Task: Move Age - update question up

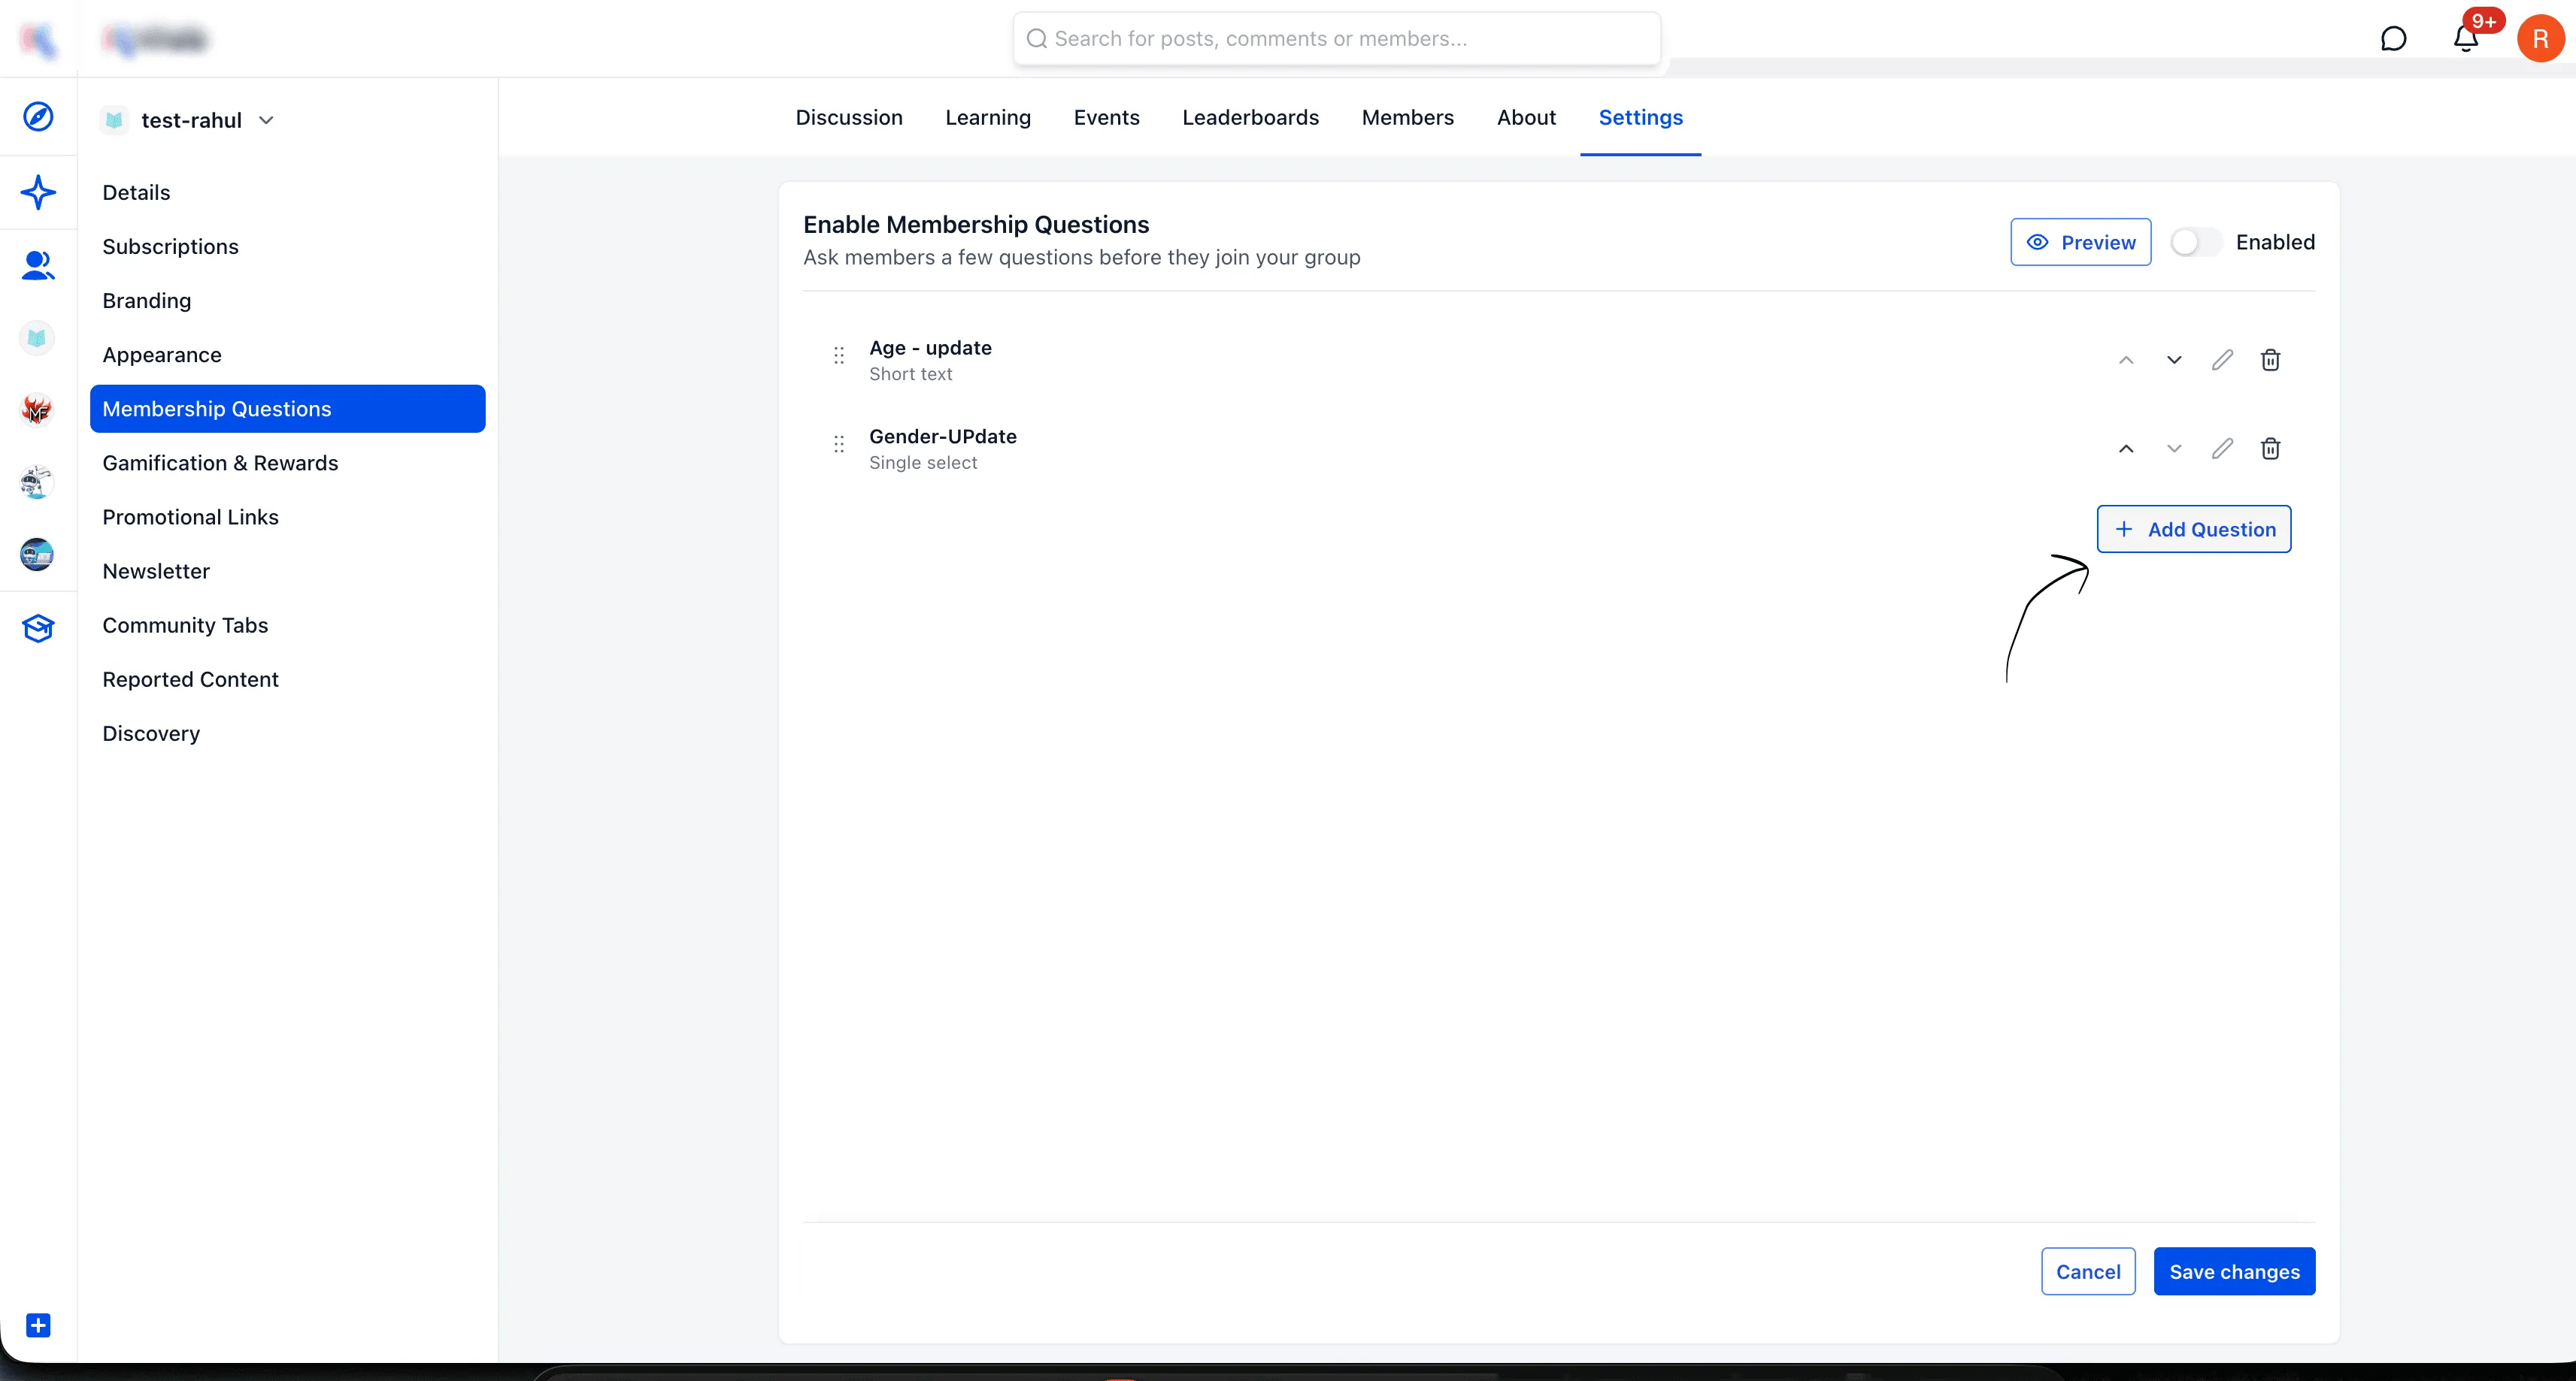Action: point(2126,360)
